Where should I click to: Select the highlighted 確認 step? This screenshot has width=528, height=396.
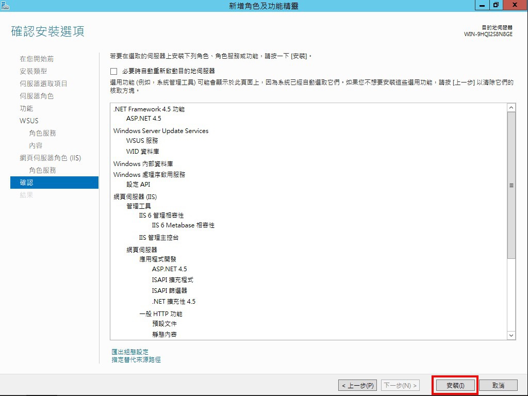(54, 183)
